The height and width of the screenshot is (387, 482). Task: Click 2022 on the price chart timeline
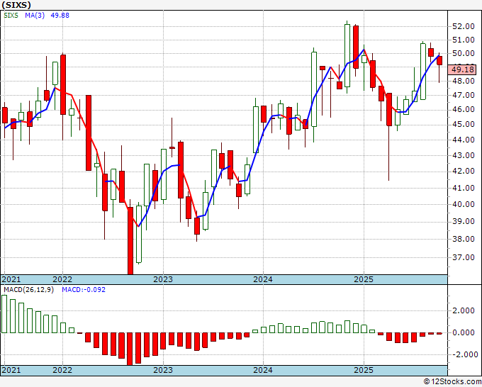[62, 279]
